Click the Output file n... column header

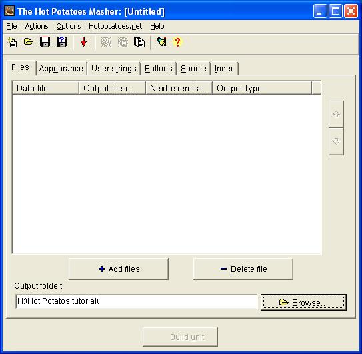112,88
